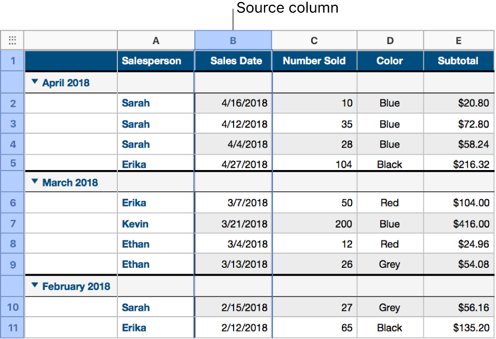Select the Sales Date header cell
The image size is (496, 339).
pos(233,61)
